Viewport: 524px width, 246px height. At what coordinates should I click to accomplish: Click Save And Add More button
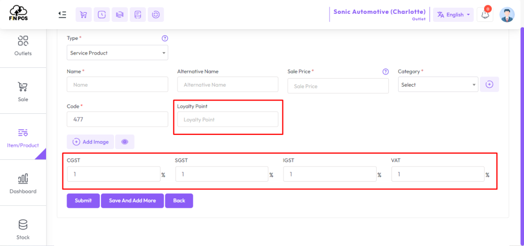click(x=133, y=201)
